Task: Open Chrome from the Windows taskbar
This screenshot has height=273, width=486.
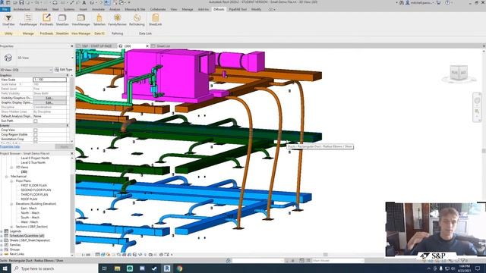Action: click(180, 268)
